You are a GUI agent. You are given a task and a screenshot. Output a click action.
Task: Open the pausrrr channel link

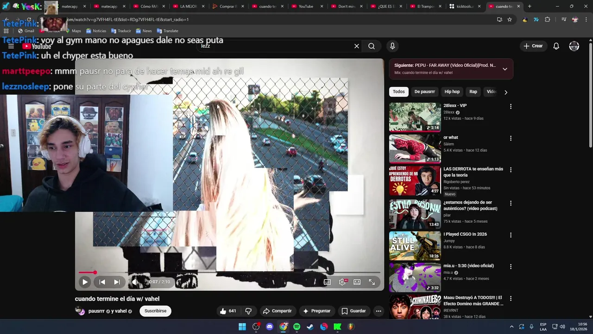(x=96, y=311)
